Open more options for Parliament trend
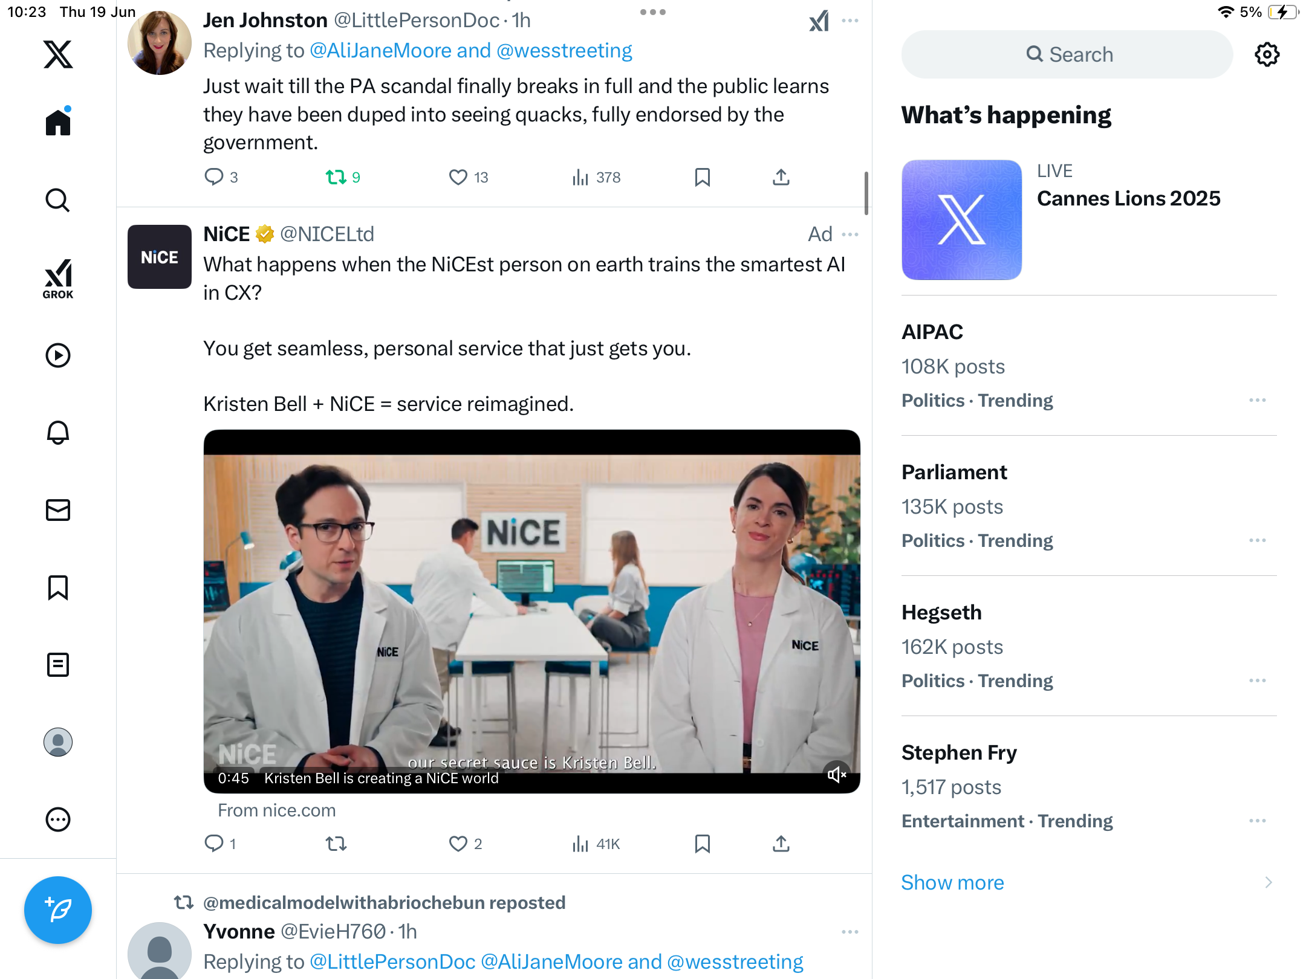This screenshot has width=1306, height=979. (1257, 540)
